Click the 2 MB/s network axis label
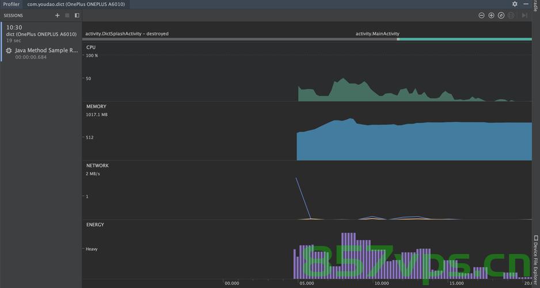540x288 pixels. (93, 173)
